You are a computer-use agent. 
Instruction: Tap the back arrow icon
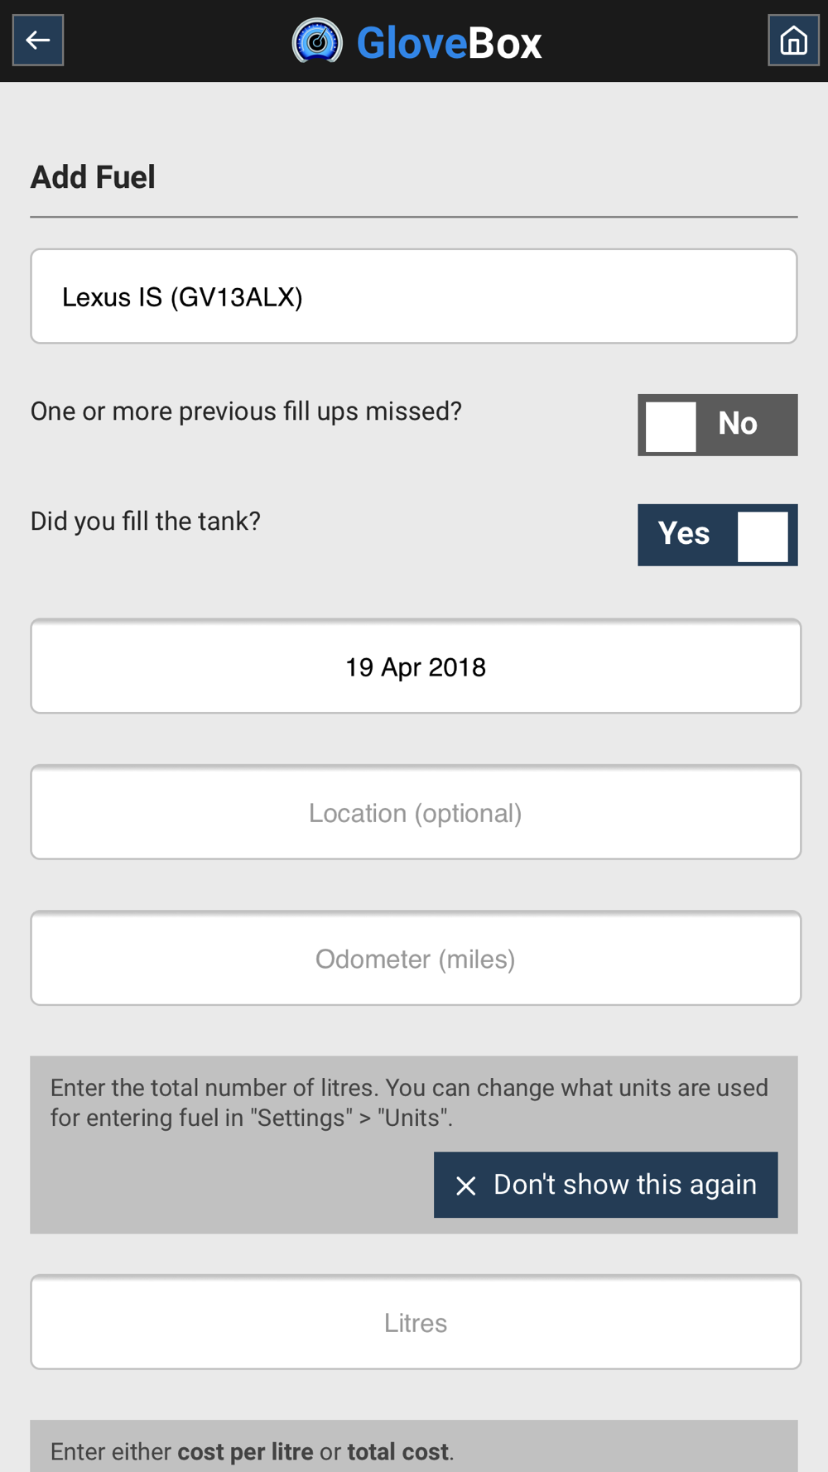38,40
